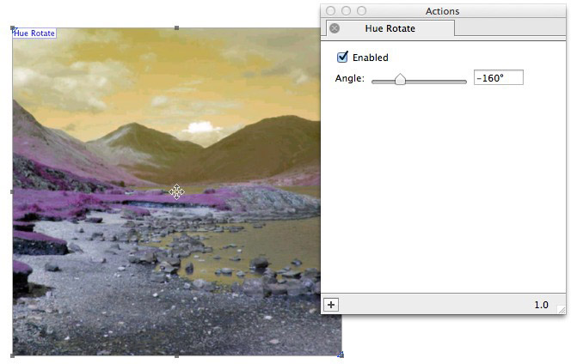
Task: Add a new action with plus button
Action: click(x=331, y=305)
